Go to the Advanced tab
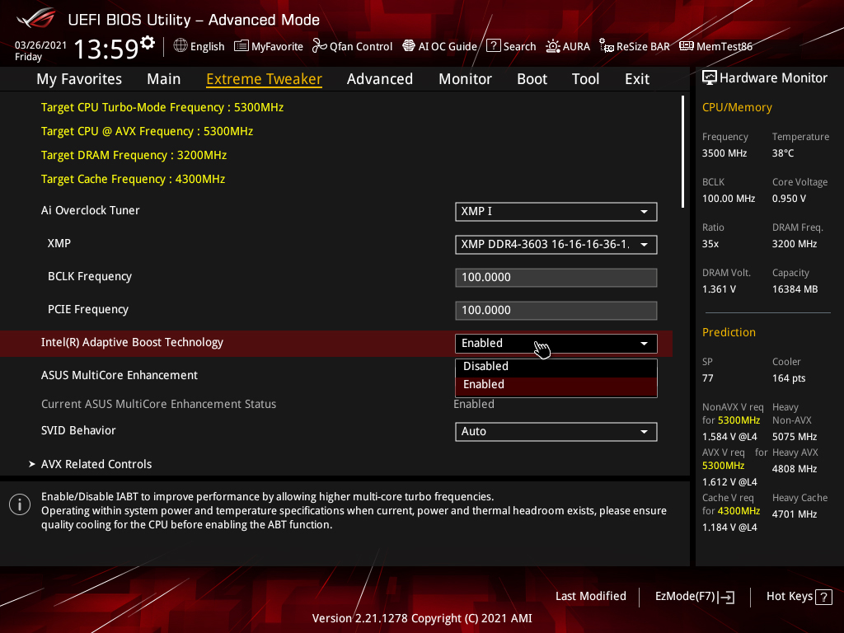844x633 pixels. tap(380, 79)
